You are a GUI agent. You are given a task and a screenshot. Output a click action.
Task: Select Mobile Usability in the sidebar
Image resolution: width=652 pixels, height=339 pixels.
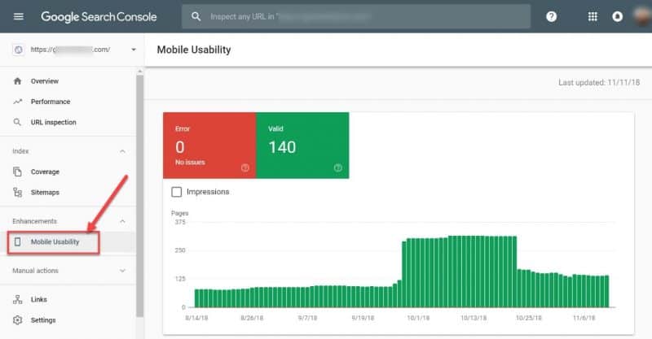point(53,242)
